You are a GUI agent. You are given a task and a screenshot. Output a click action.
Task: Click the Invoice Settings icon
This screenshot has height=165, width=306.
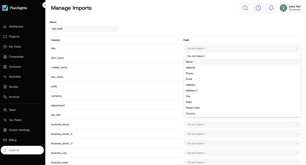click(x=5, y=130)
